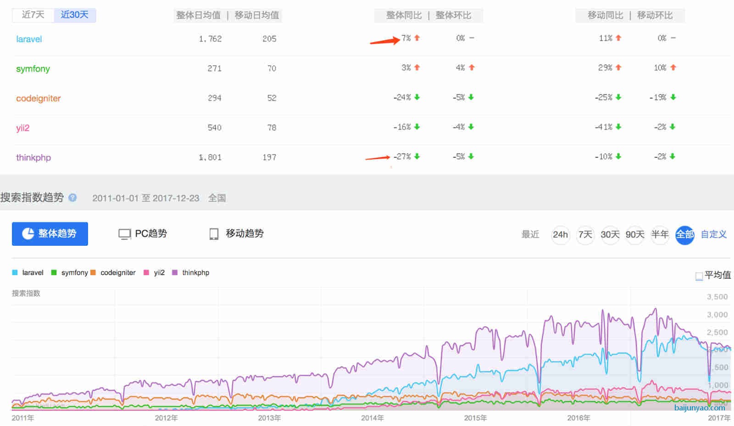Click the 移动日均值 column header
The image size is (734, 426).
click(257, 15)
